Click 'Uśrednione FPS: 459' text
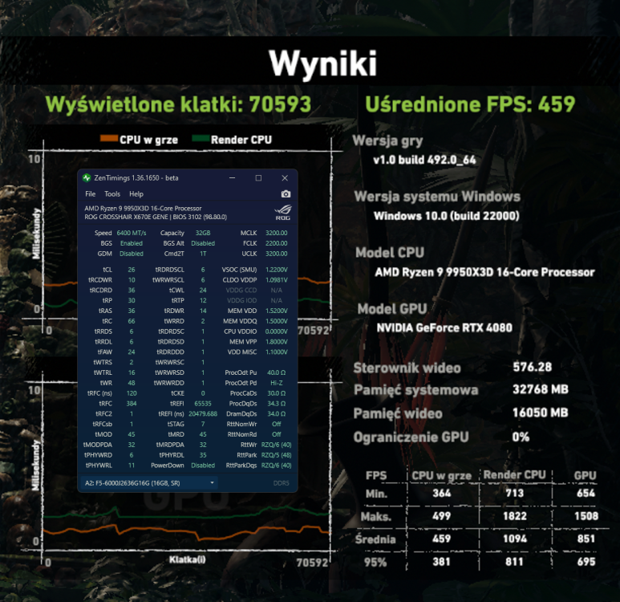The width and height of the screenshot is (620, 602). pos(470,104)
